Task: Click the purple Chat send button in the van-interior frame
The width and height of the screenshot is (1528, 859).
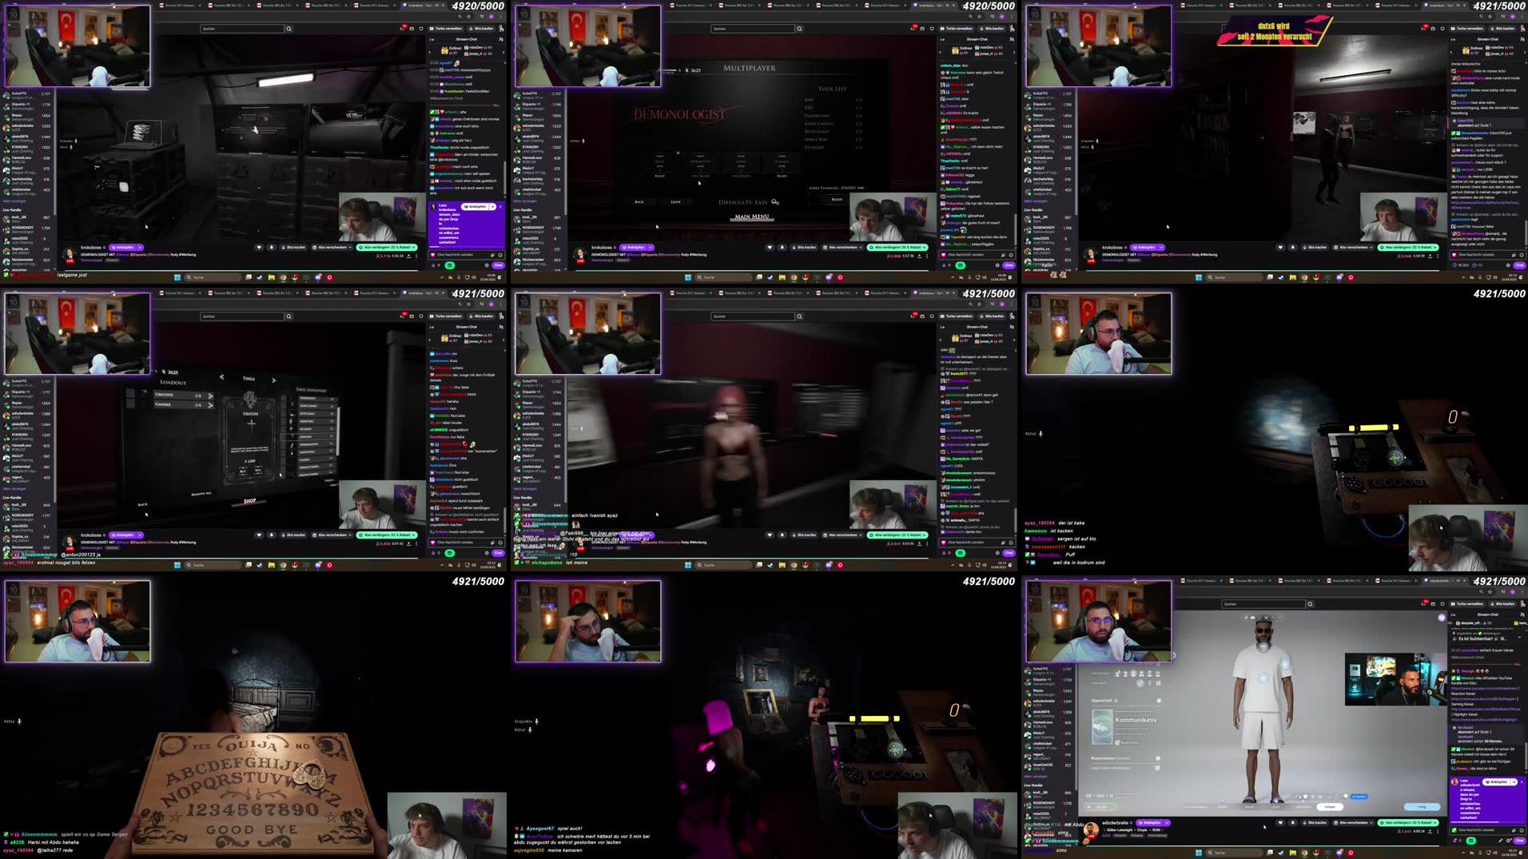Action: point(499,265)
